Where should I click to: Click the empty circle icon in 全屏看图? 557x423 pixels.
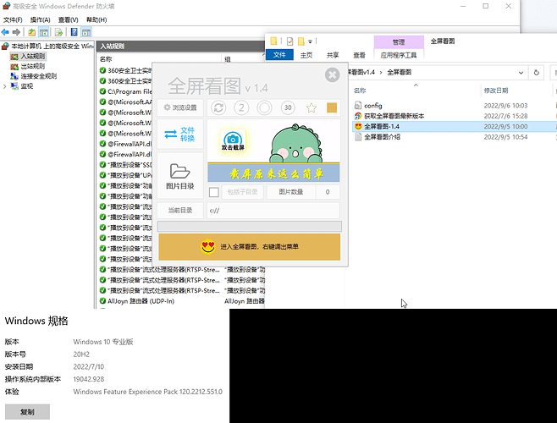point(265,107)
